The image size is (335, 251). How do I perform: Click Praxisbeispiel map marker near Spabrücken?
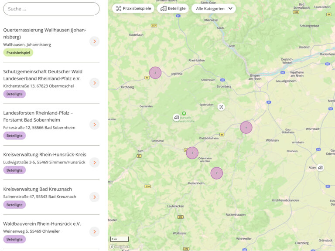point(221,107)
